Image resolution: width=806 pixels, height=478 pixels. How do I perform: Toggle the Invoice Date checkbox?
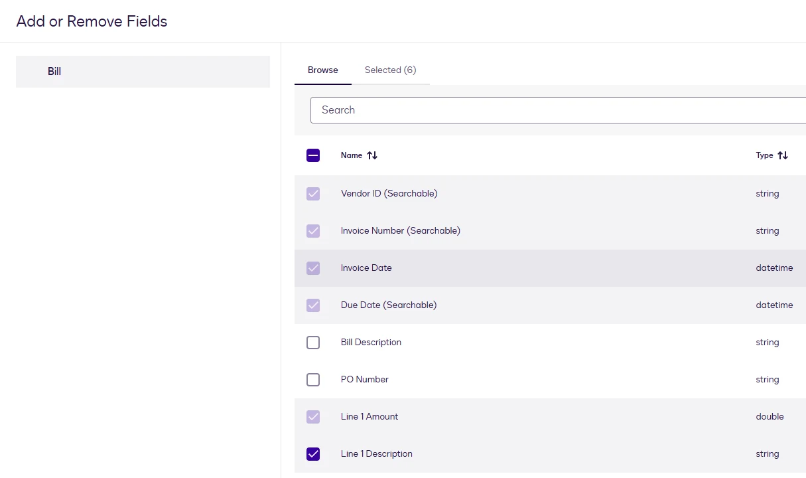313,268
